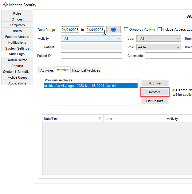Click the start date field
Screen dimensions: 192x194
point(70,30)
